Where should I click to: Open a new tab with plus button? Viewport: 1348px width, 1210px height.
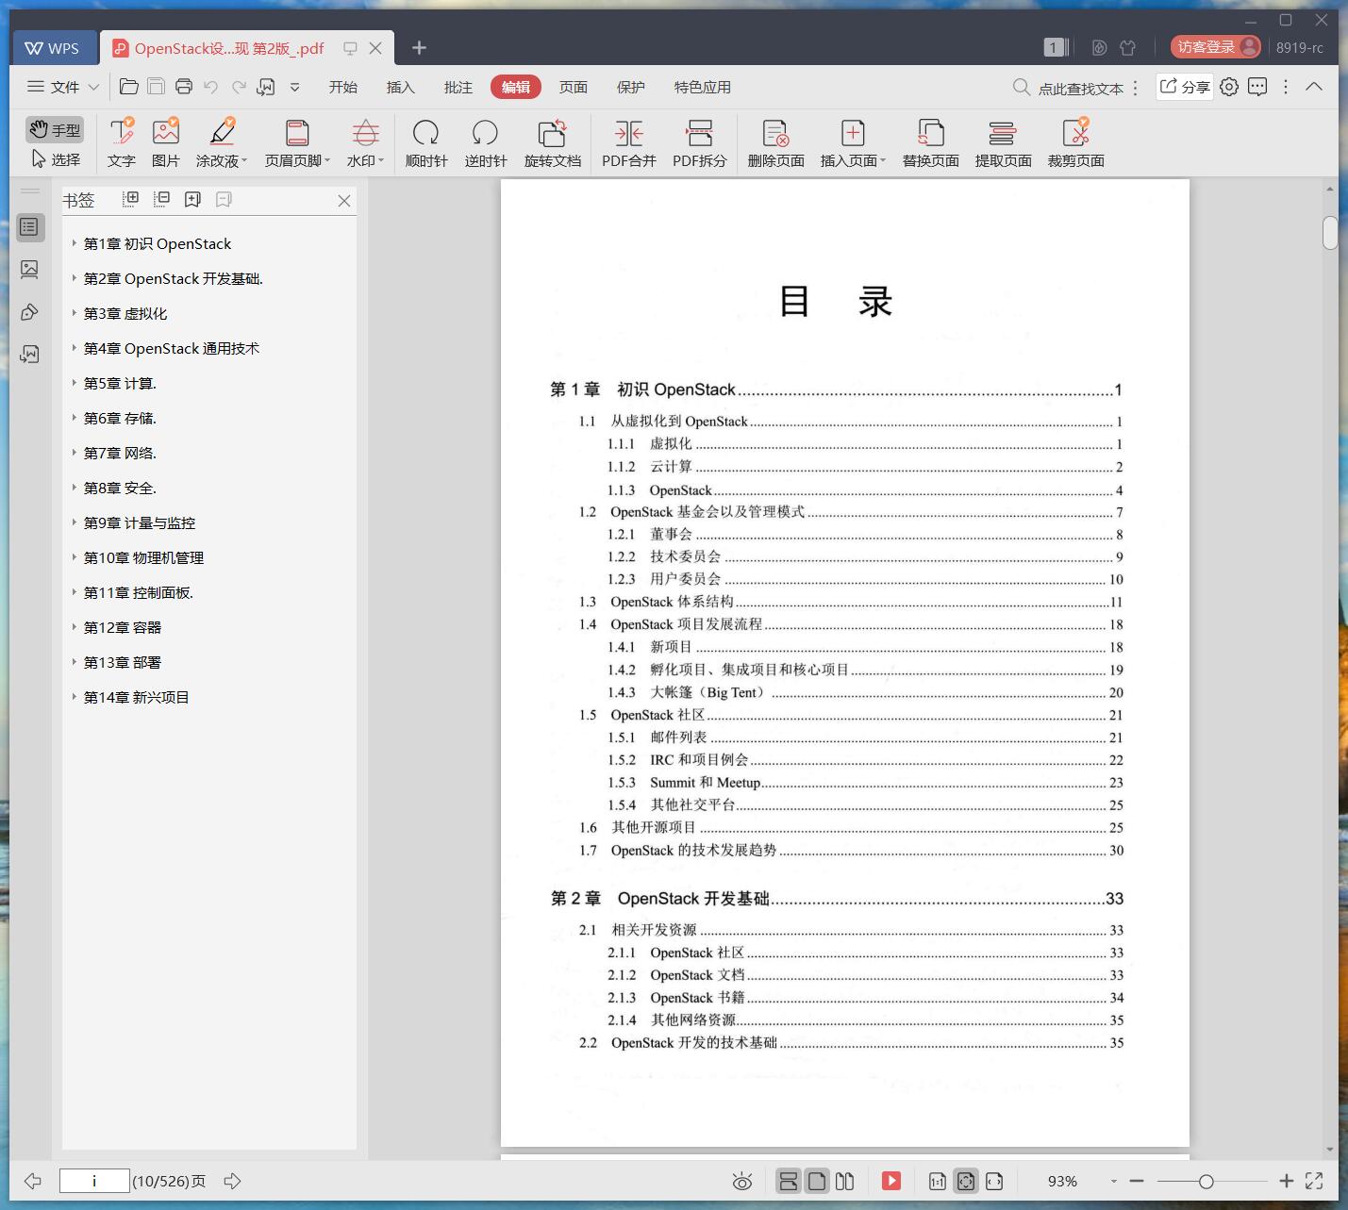(420, 47)
